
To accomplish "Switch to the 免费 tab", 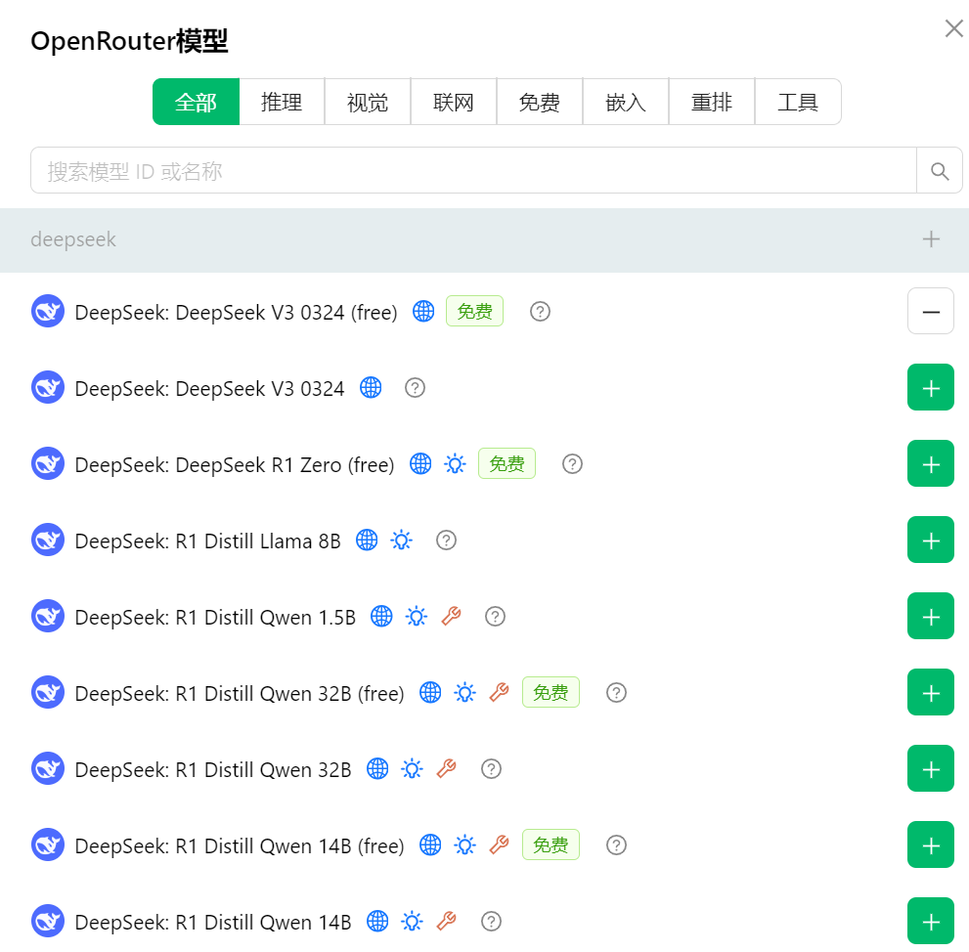I will (x=540, y=102).
